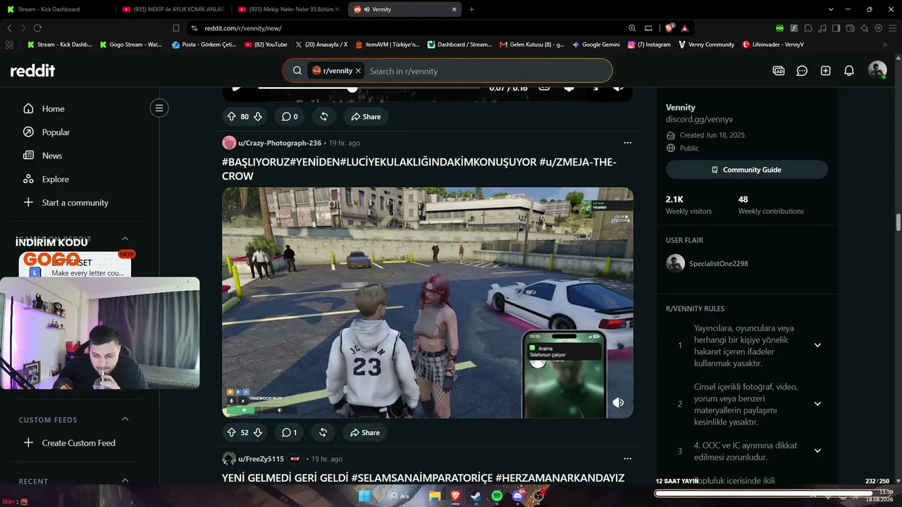Image resolution: width=902 pixels, height=507 pixels.
Task: Open Brave Wallet
Action: (850, 28)
